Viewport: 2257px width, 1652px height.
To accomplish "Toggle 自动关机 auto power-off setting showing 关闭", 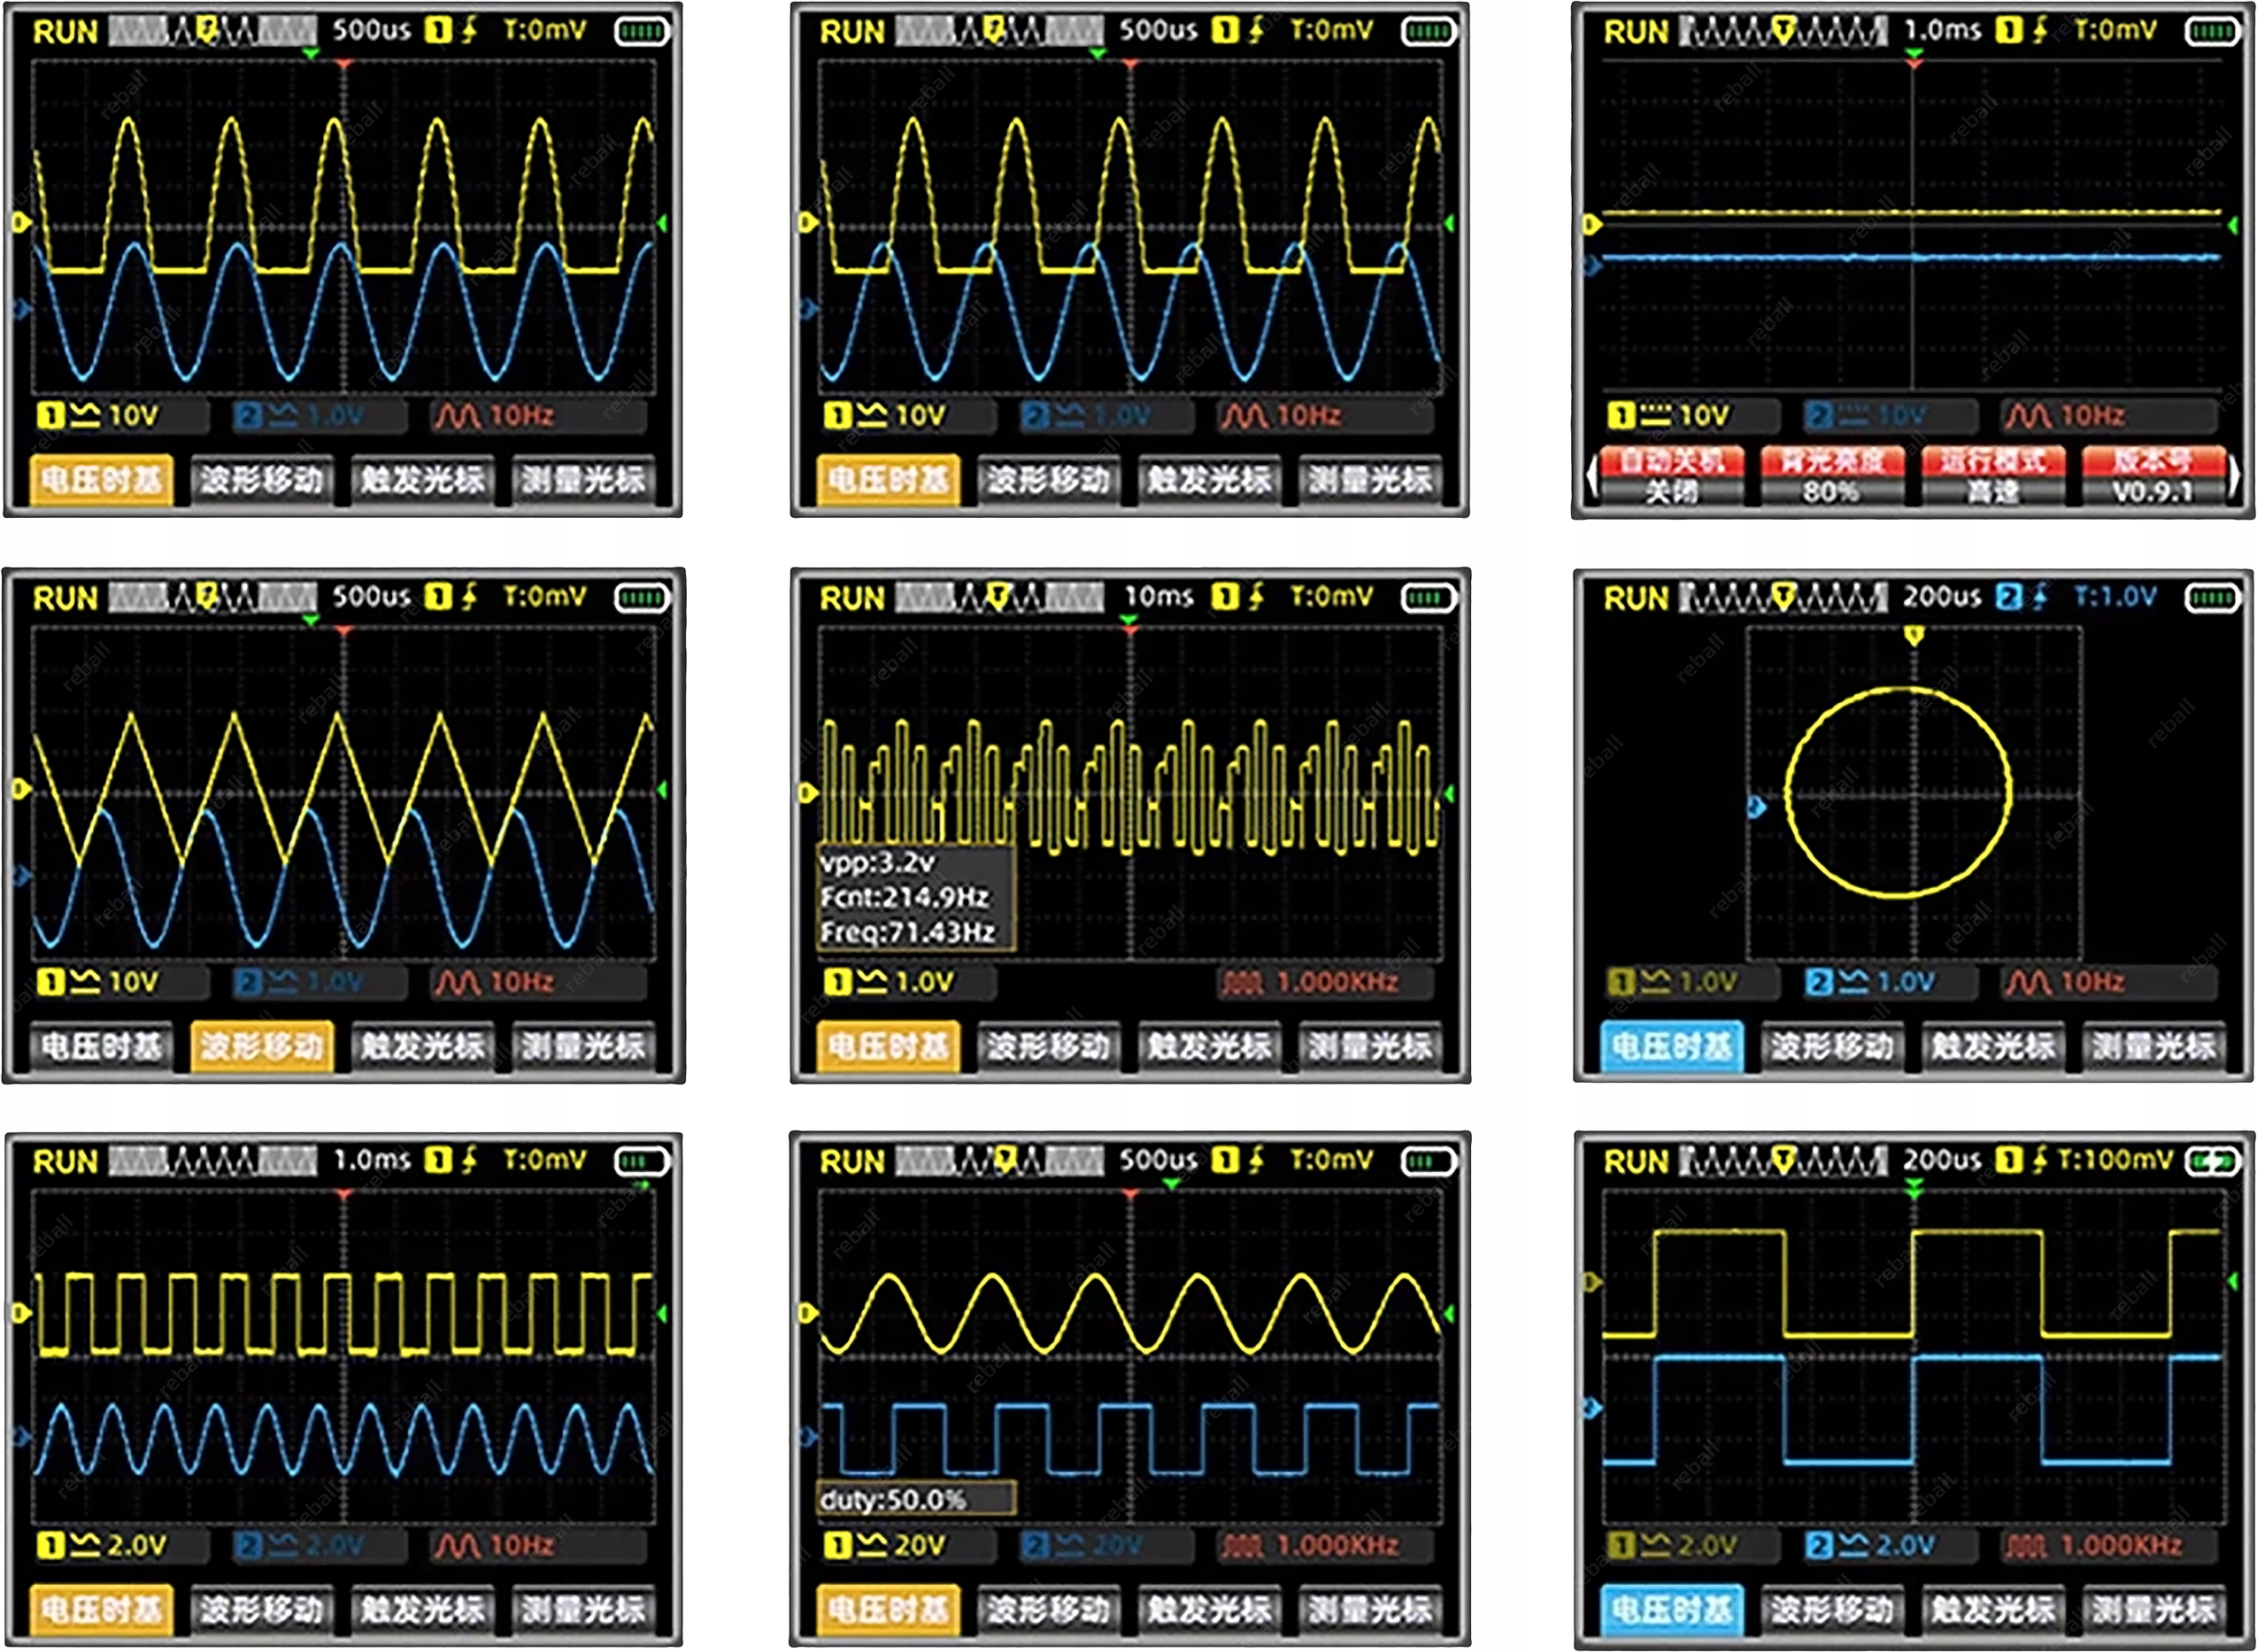I will coord(1671,477).
